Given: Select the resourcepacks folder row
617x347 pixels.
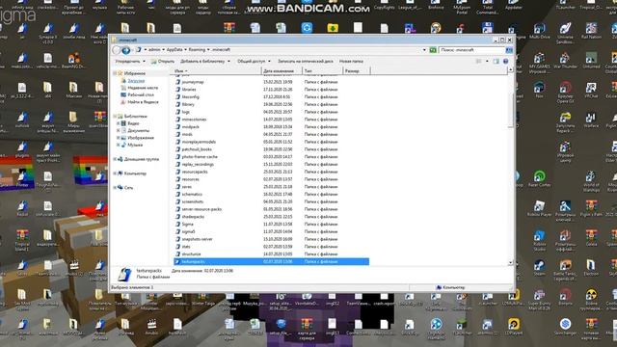Looking at the screenshot, I should (272, 172).
